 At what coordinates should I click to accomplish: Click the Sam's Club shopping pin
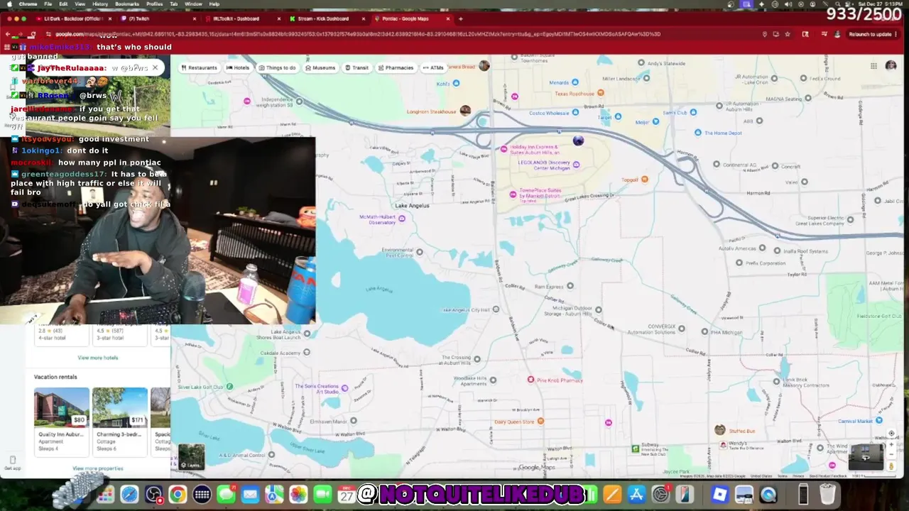click(693, 112)
